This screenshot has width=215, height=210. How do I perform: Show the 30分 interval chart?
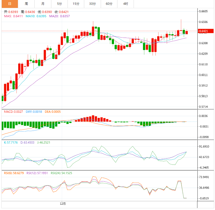[x=92, y=4]
